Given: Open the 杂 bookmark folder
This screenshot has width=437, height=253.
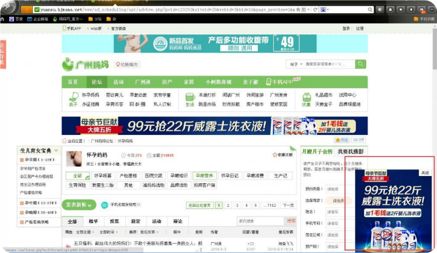Looking at the screenshot, I should click(x=111, y=19).
